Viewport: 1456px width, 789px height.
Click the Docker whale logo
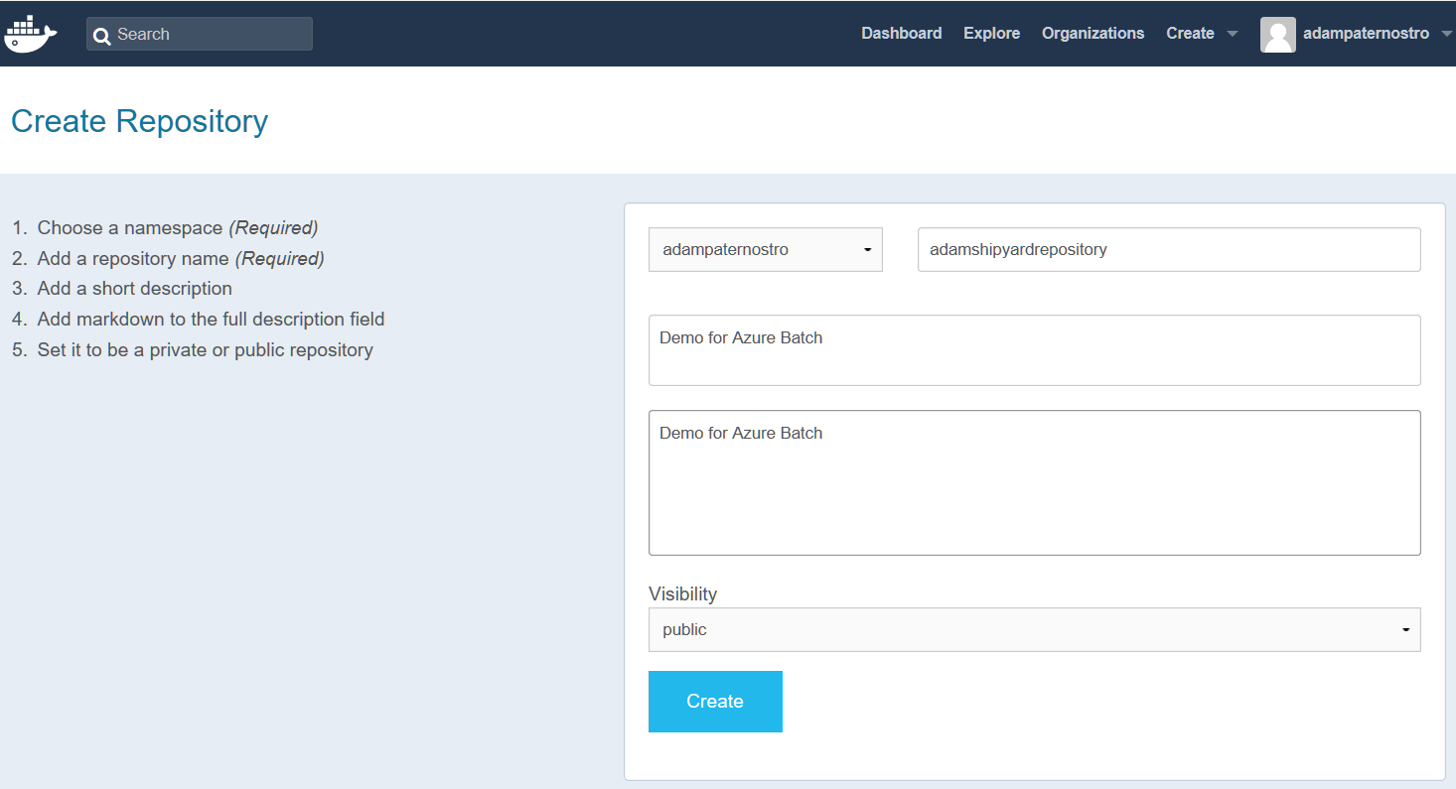point(31,33)
